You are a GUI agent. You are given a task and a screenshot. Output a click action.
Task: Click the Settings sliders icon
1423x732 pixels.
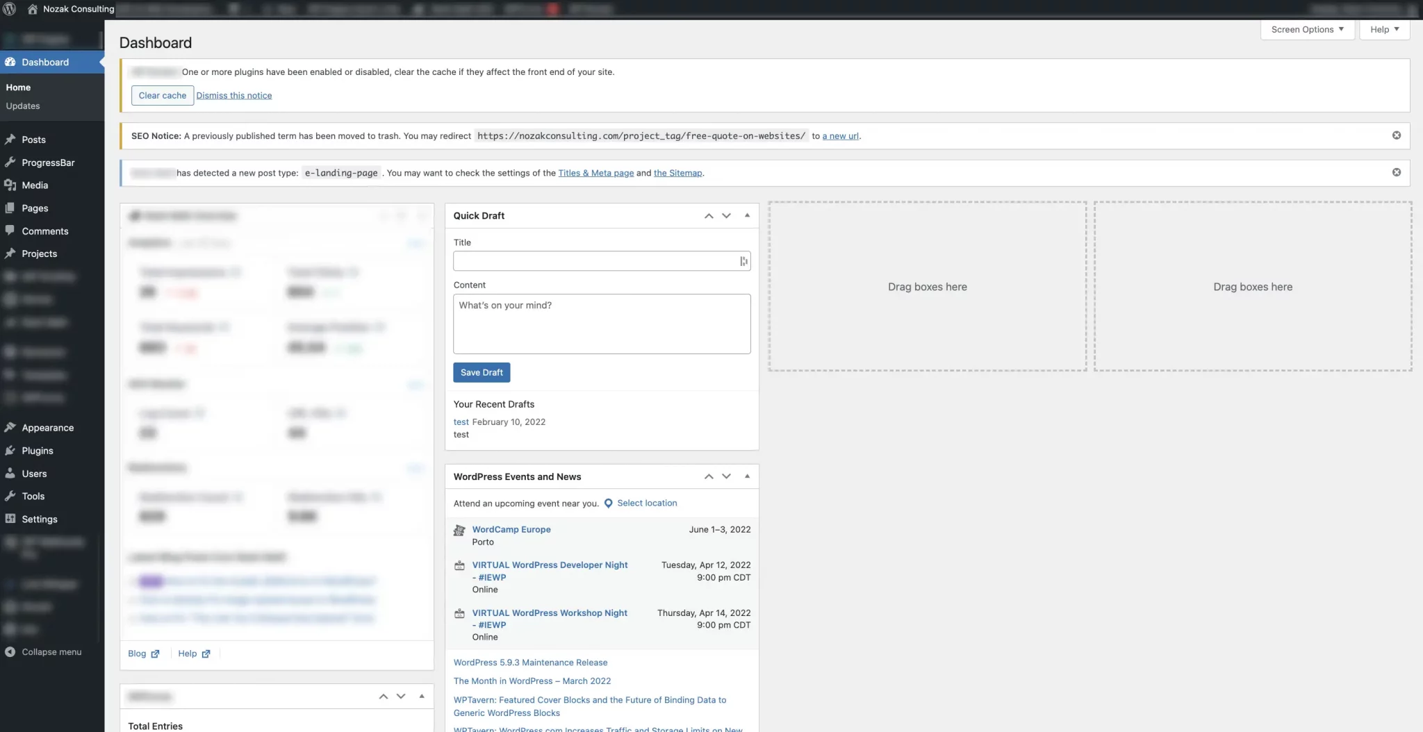10,519
